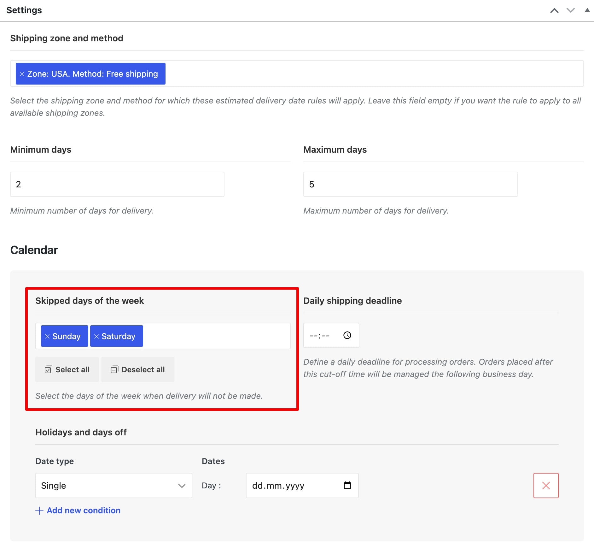Click the dd.mm.yyyy date field
This screenshot has width=594, height=554.
(302, 486)
